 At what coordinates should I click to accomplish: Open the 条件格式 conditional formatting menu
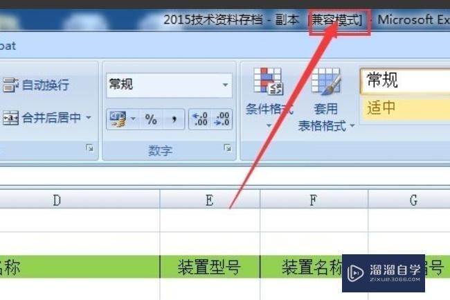(x=269, y=98)
